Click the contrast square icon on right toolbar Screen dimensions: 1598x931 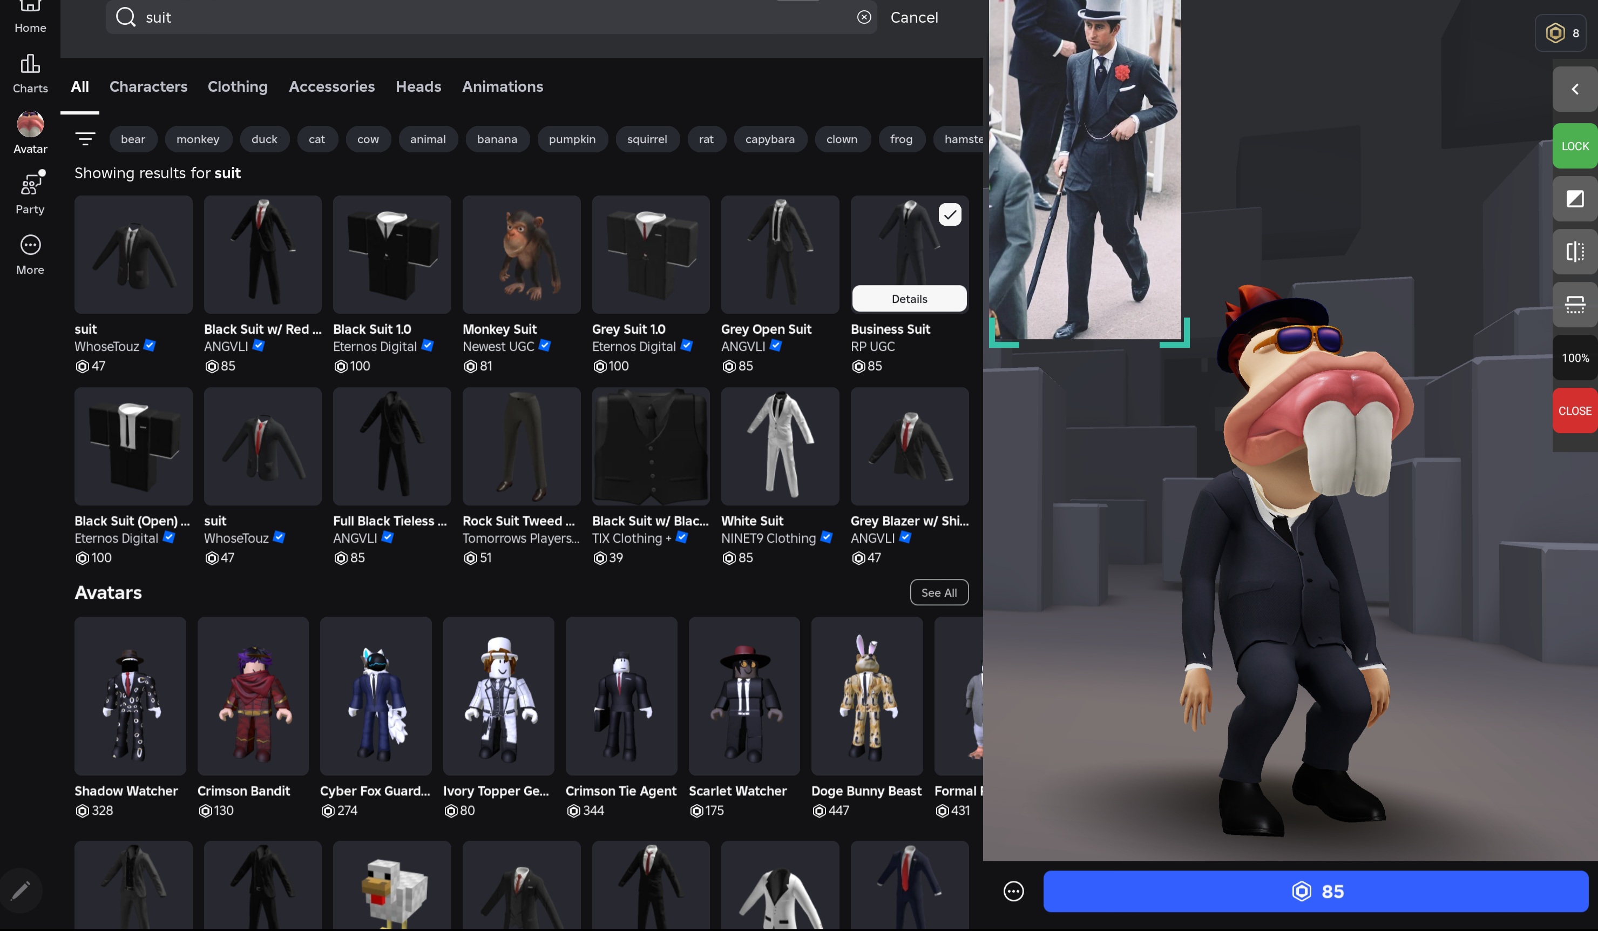coord(1575,199)
